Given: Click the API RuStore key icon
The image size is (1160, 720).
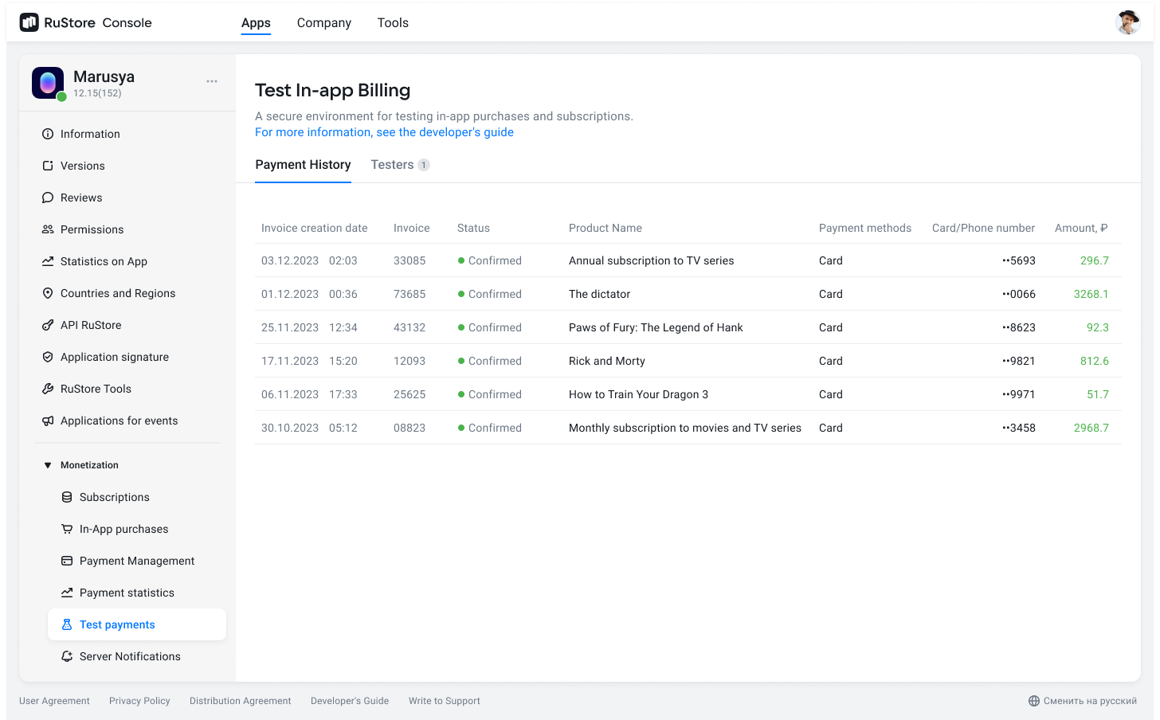Looking at the screenshot, I should pyautogui.click(x=48, y=325).
